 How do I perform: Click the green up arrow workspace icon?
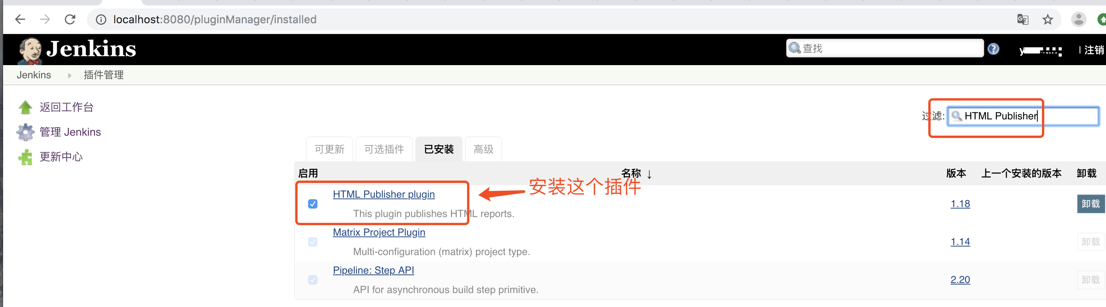click(x=25, y=107)
